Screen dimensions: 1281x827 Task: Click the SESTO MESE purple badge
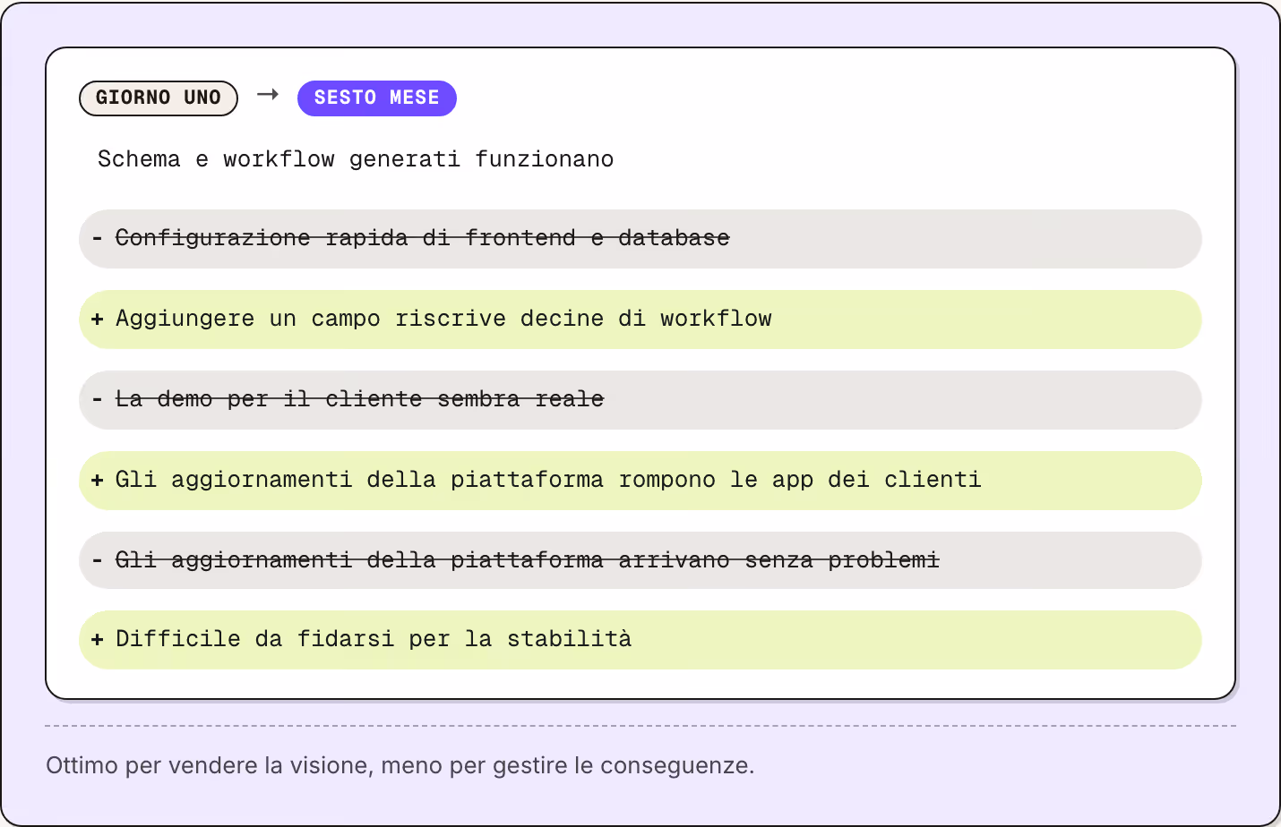coord(377,98)
